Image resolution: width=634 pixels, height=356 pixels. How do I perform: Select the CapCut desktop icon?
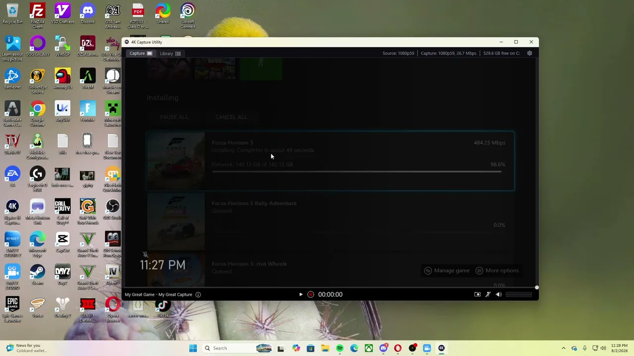(x=62, y=242)
